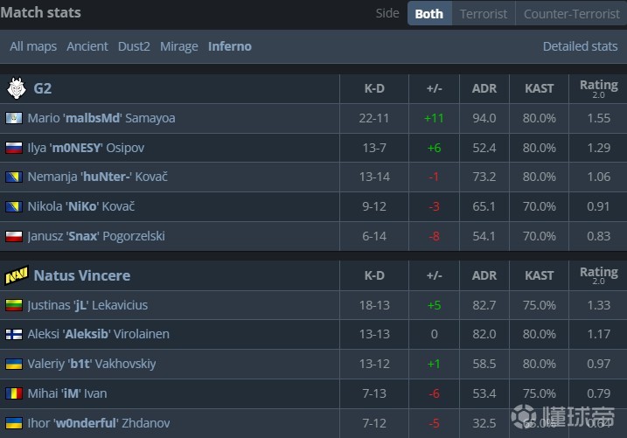Click the Lithuanian flag beside jL

14,305
